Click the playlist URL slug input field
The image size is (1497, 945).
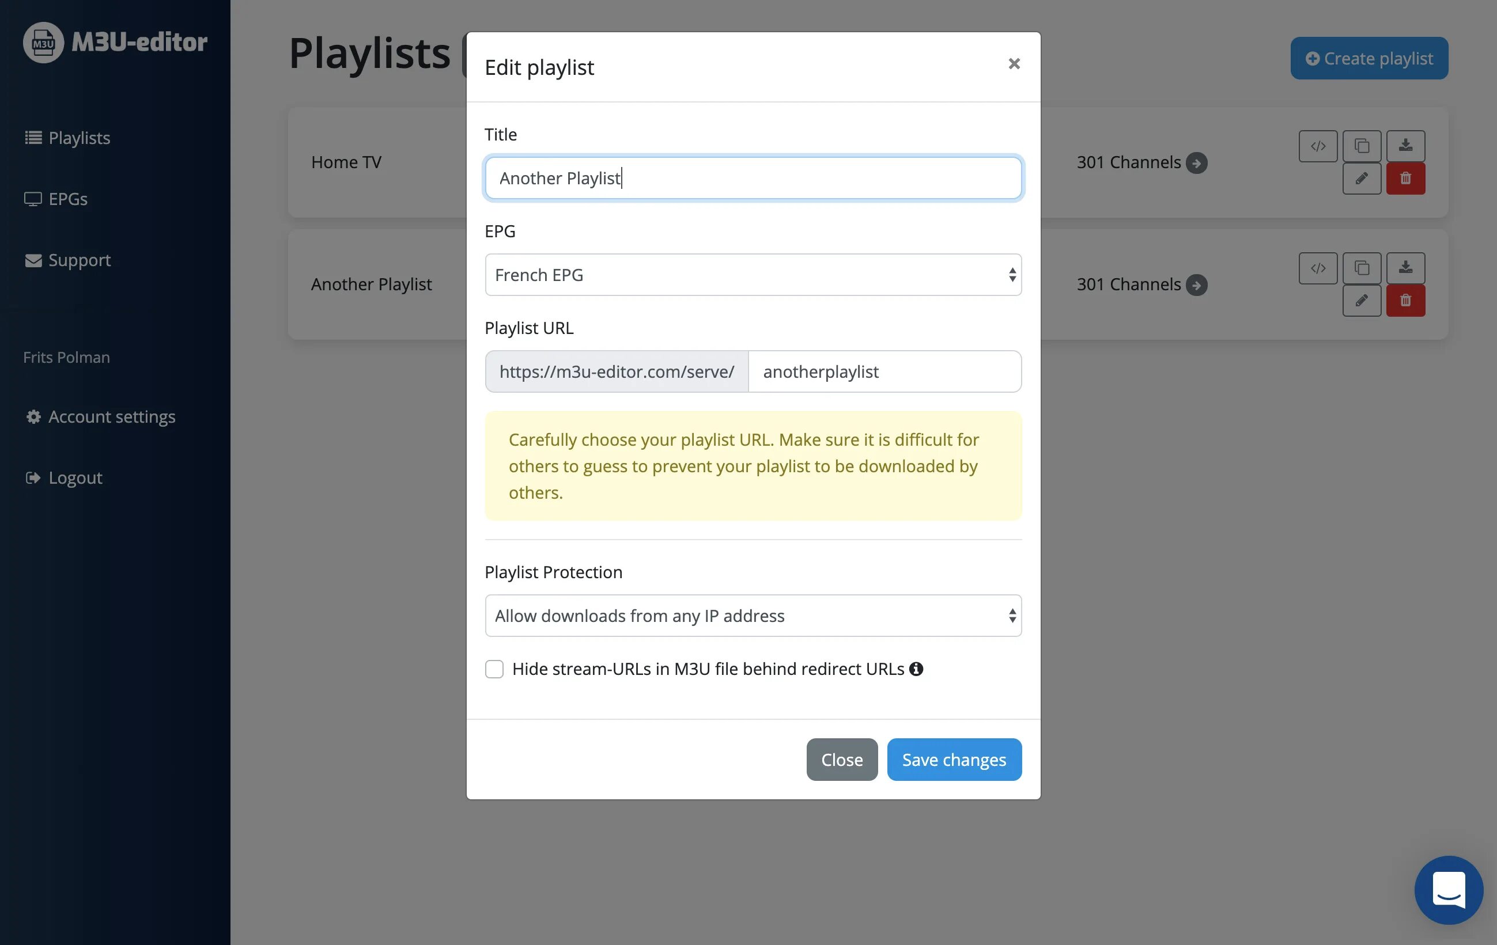884,371
